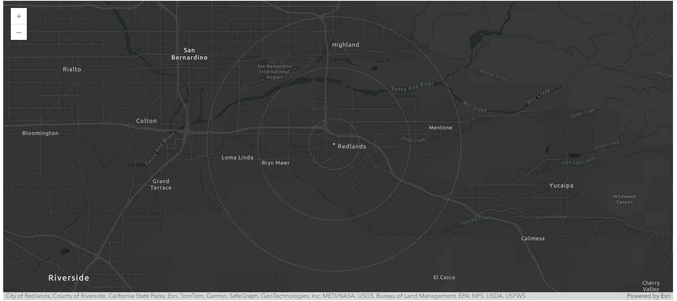The width and height of the screenshot is (677, 301).
Task: Click the Calimesa place label
Action: (x=533, y=239)
